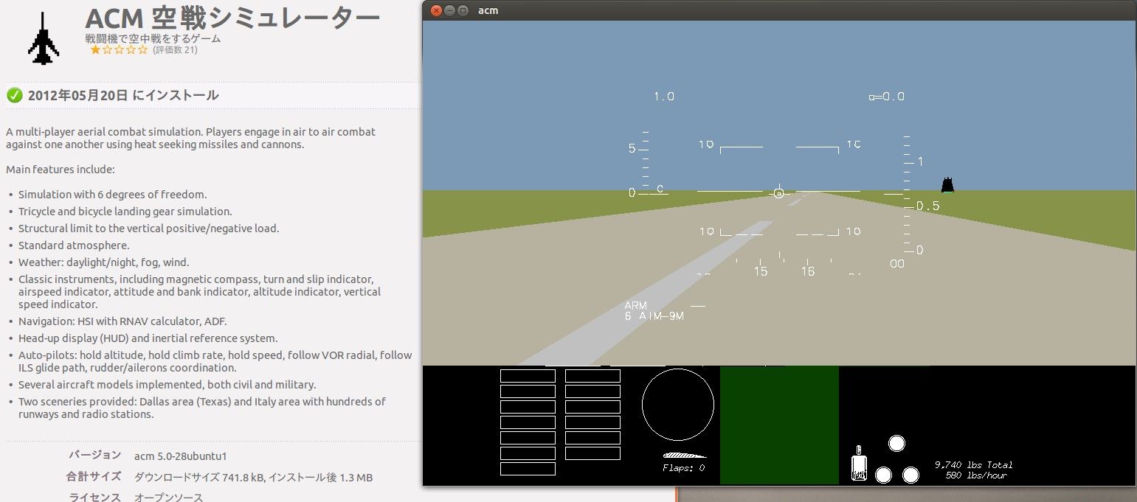Click the 'acm' window title text

pos(488,10)
